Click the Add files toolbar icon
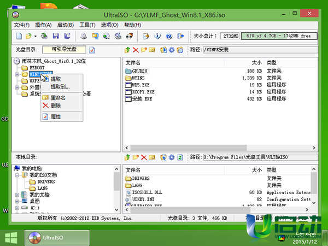Viewport: 328px width, 246px height. [x=146, y=36]
